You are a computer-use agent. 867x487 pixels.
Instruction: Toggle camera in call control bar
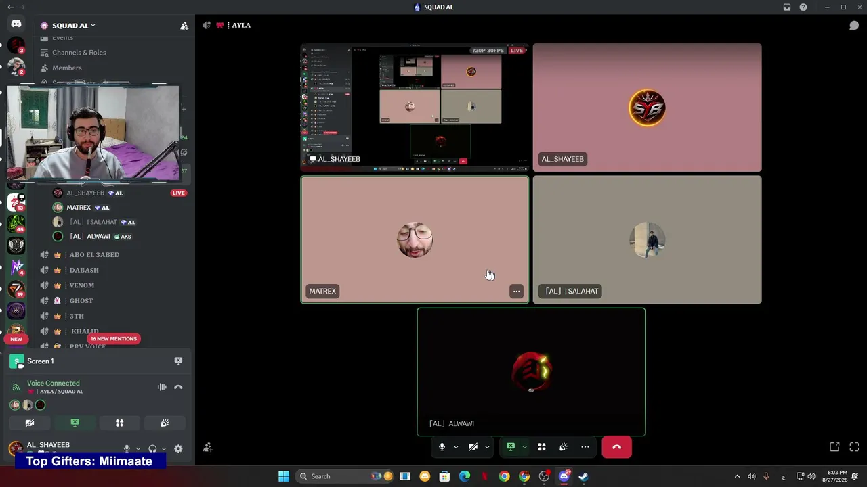473,447
